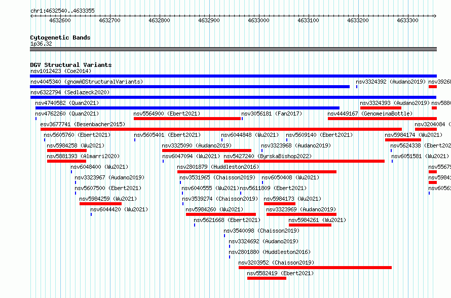Click the chr1:4632540..4633355 region label

coord(62,11)
